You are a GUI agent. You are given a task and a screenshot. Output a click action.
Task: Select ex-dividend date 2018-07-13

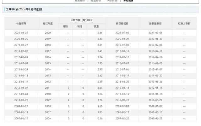(x=155, y=51)
